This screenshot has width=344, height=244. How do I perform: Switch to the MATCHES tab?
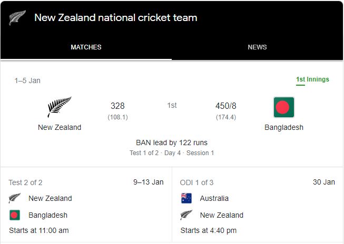click(x=86, y=47)
